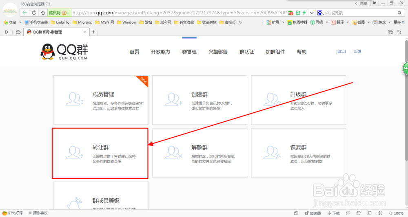Open the 扩展 extensions menu
Viewport: 408px width, 217px height.
[x=275, y=22]
